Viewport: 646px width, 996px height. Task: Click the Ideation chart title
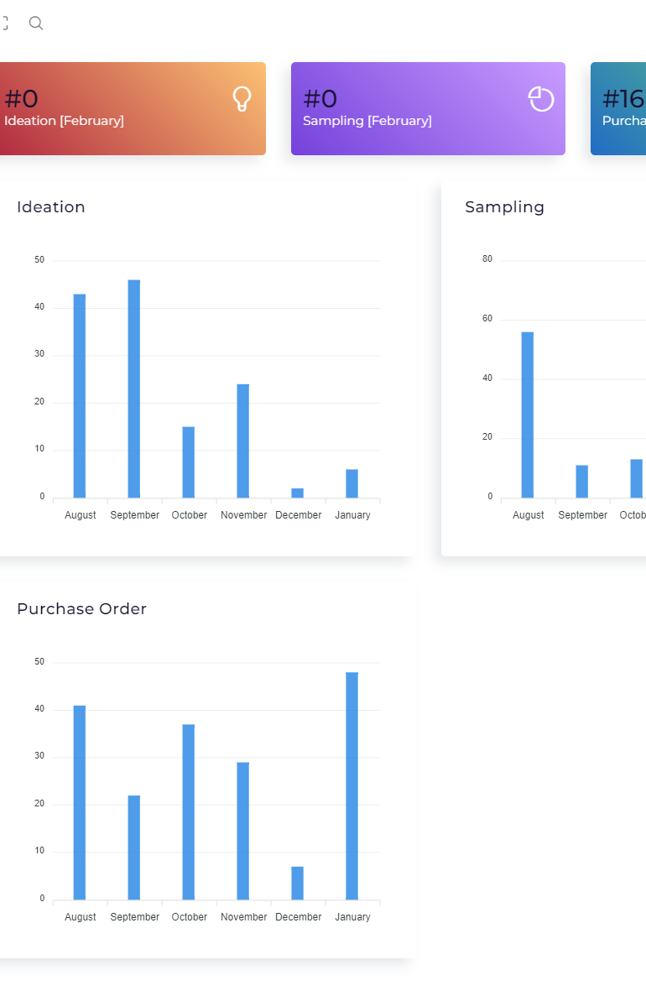pos(51,206)
